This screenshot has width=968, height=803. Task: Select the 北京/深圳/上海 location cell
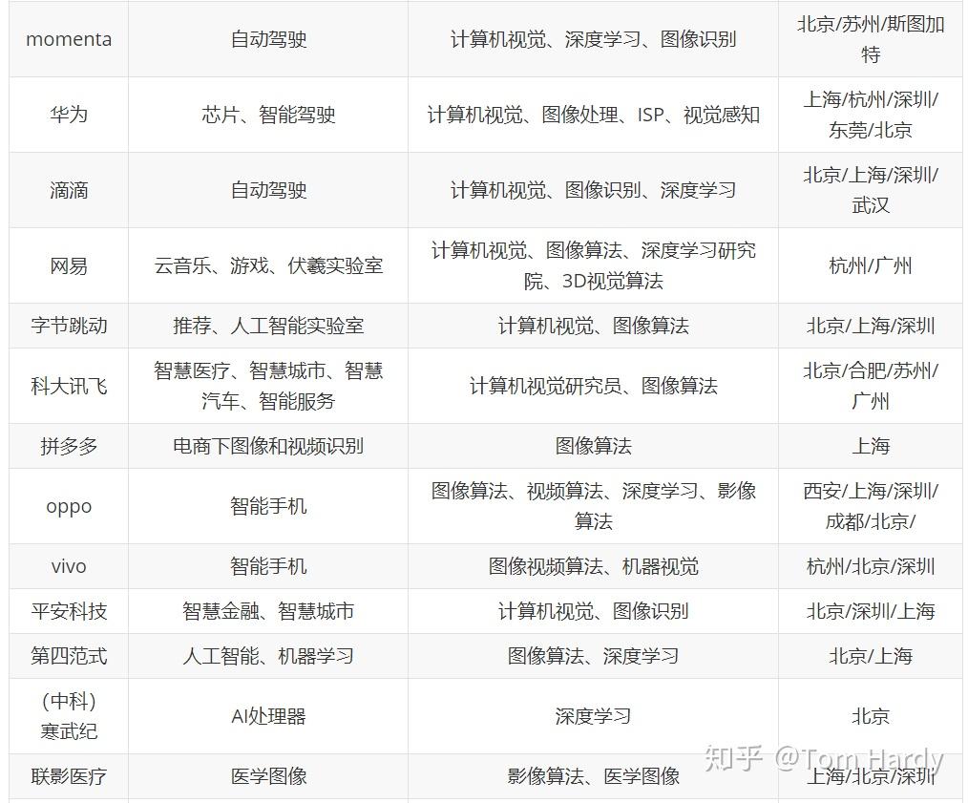click(x=871, y=611)
